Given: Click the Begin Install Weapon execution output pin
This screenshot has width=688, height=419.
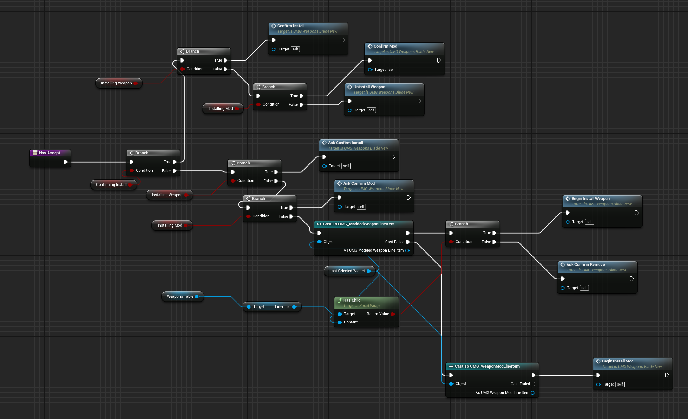Looking at the screenshot, I should (637, 213).
